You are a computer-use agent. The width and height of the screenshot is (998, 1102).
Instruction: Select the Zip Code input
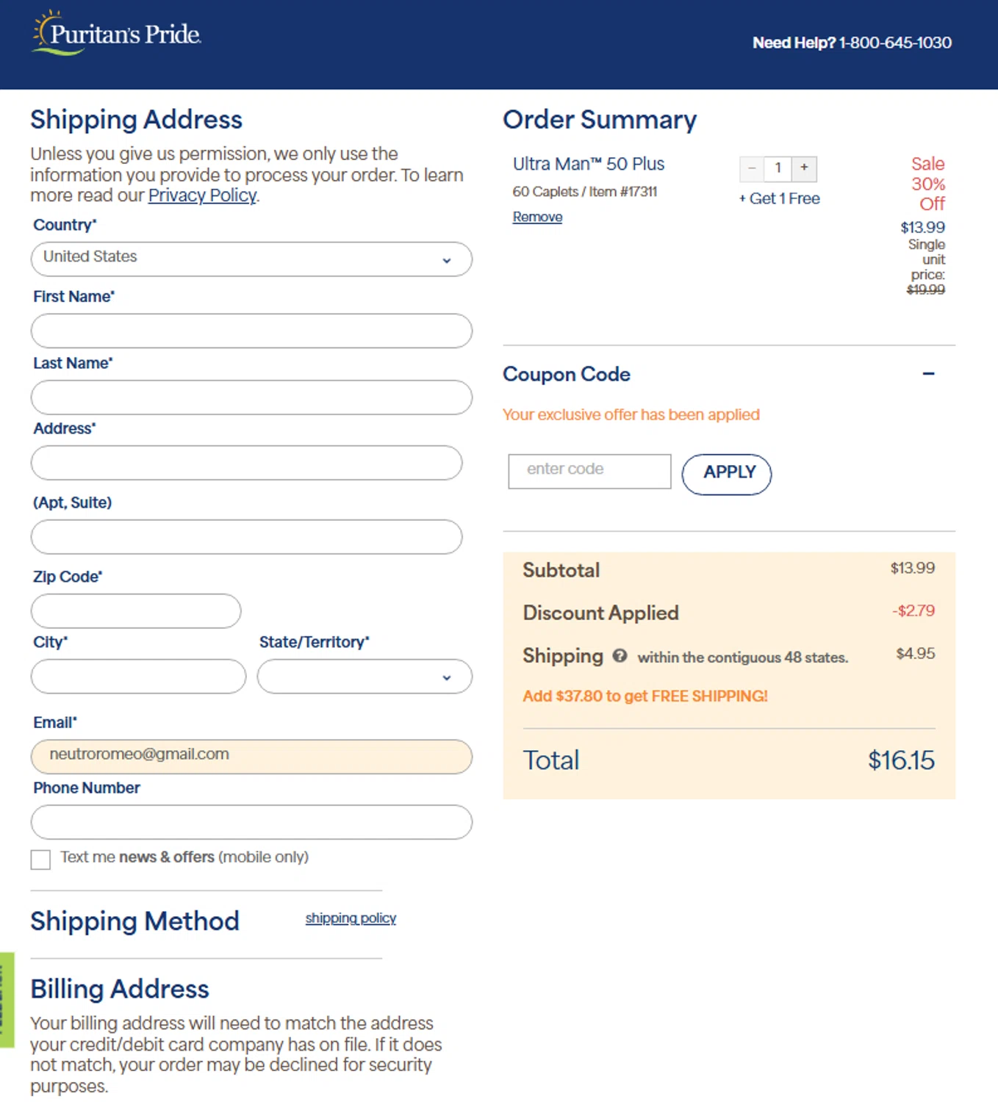[x=136, y=611]
